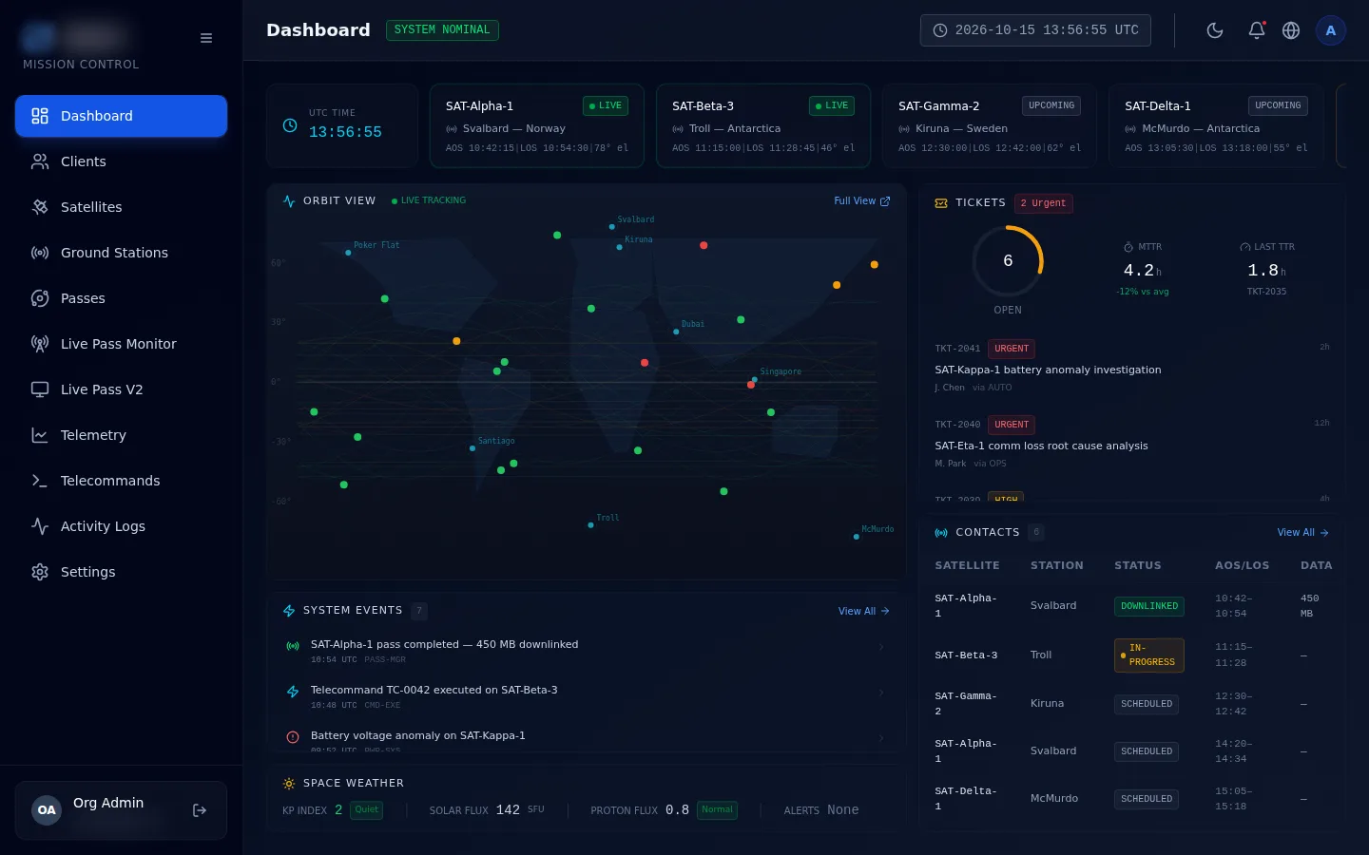1369x855 pixels.
Task: View all system events
Action: click(x=864, y=611)
